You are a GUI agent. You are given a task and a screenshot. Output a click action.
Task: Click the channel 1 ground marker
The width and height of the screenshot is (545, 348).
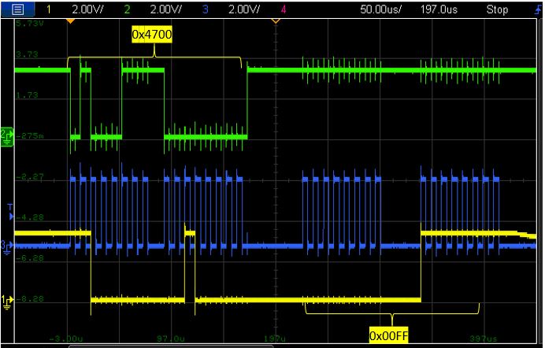click(x=6, y=302)
